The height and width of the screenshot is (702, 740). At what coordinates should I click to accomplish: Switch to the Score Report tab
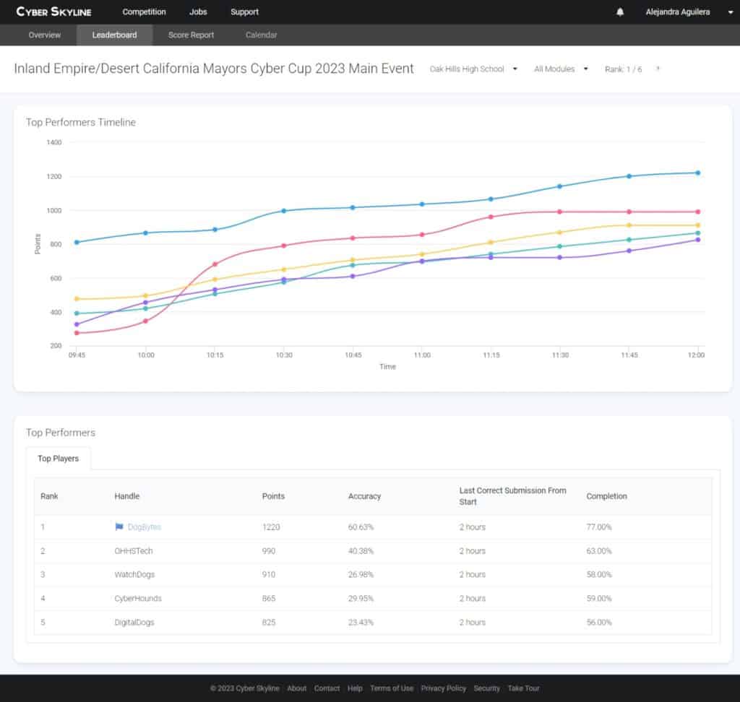pyautogui.click(x=191, y=35)
